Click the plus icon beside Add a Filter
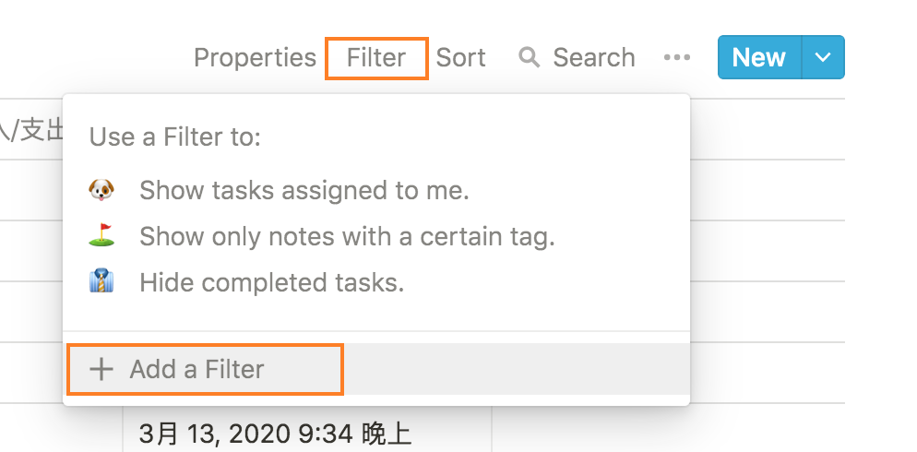This screenshot has width=917, height=452. click(101, 370)
